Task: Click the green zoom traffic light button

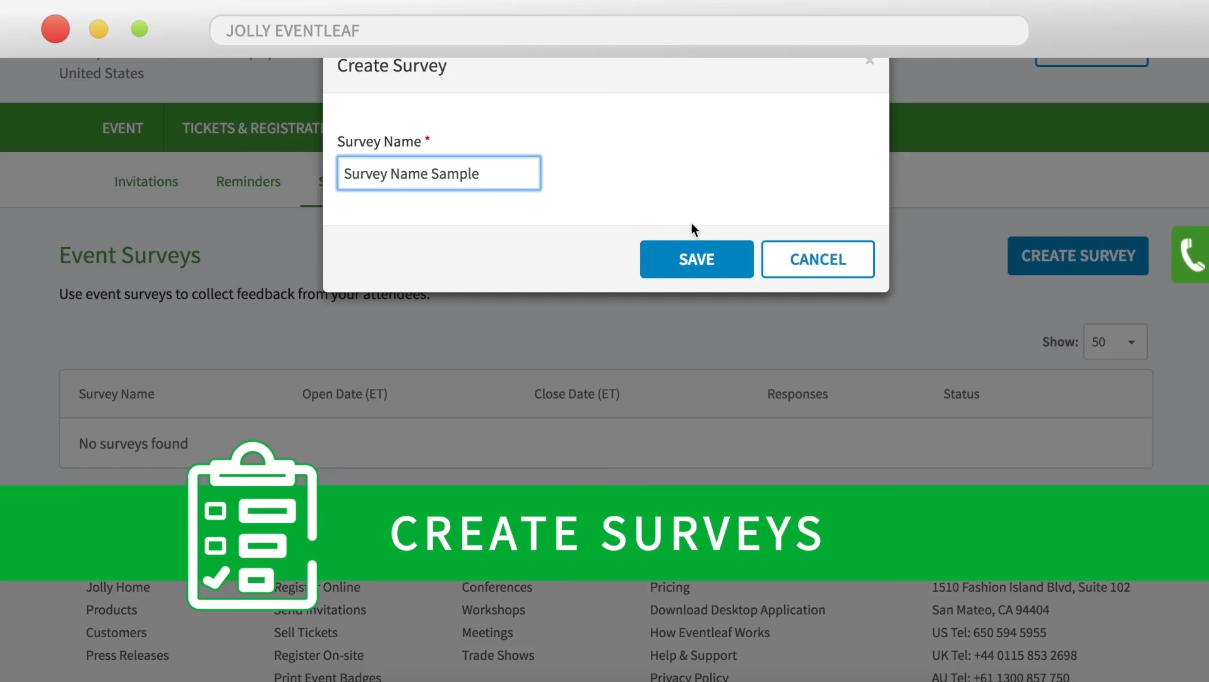Action: 139,29
